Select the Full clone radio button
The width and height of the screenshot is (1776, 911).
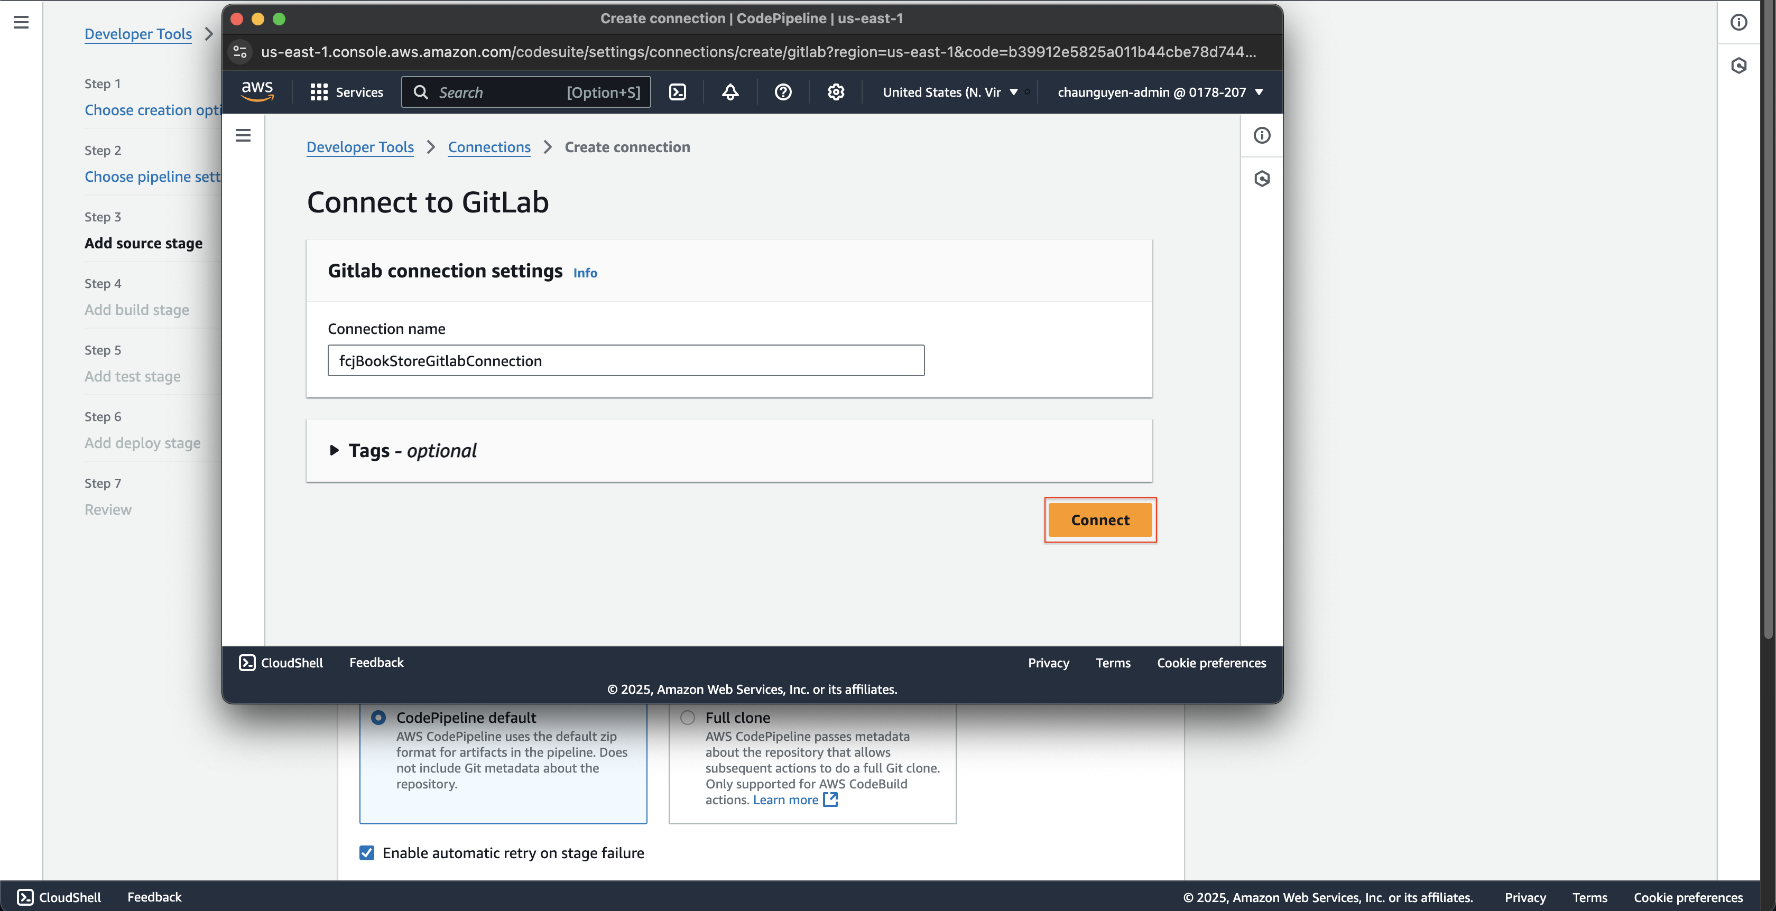687,717
